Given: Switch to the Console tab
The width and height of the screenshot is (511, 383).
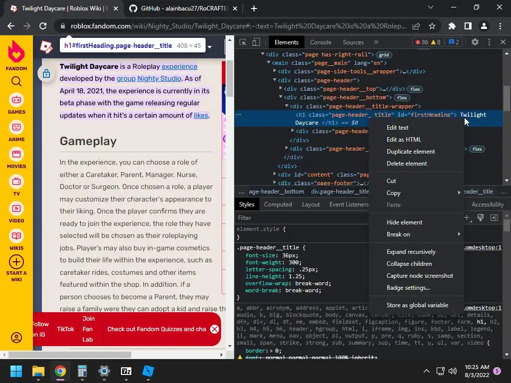Looking at the screenshot, I should (320, 42).
